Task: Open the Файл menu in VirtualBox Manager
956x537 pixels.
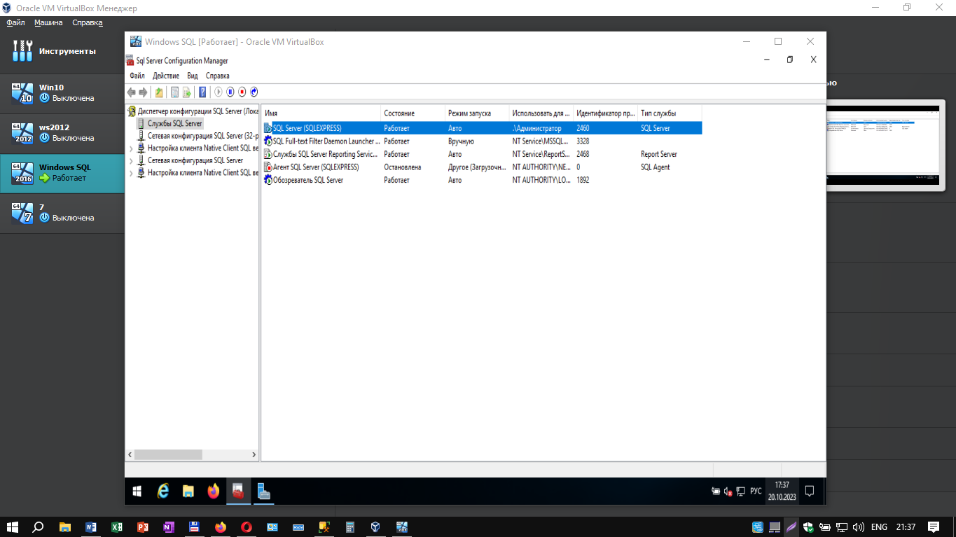Action: (x=15, y=22)
